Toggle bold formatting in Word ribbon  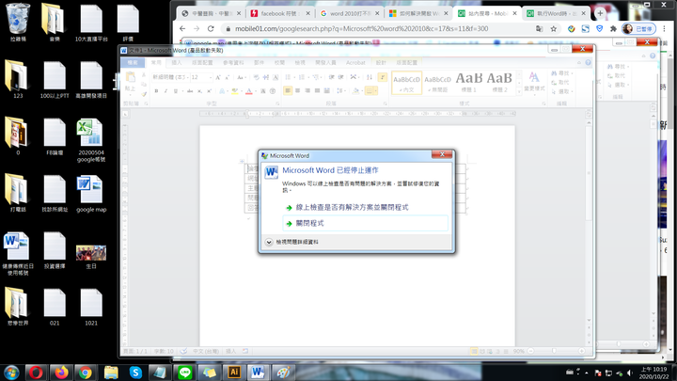pos(156,91)
